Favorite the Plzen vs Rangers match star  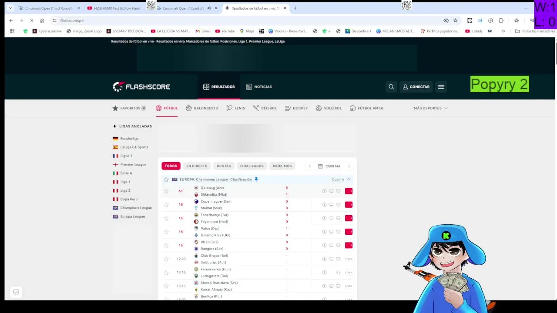166,245
